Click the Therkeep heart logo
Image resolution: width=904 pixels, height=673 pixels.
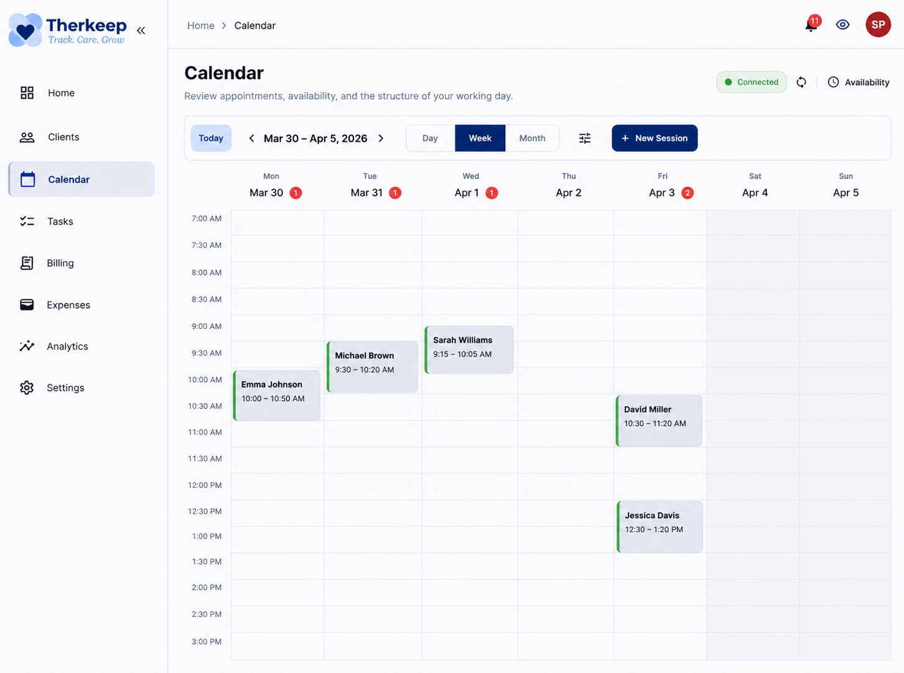pos(25,29)
